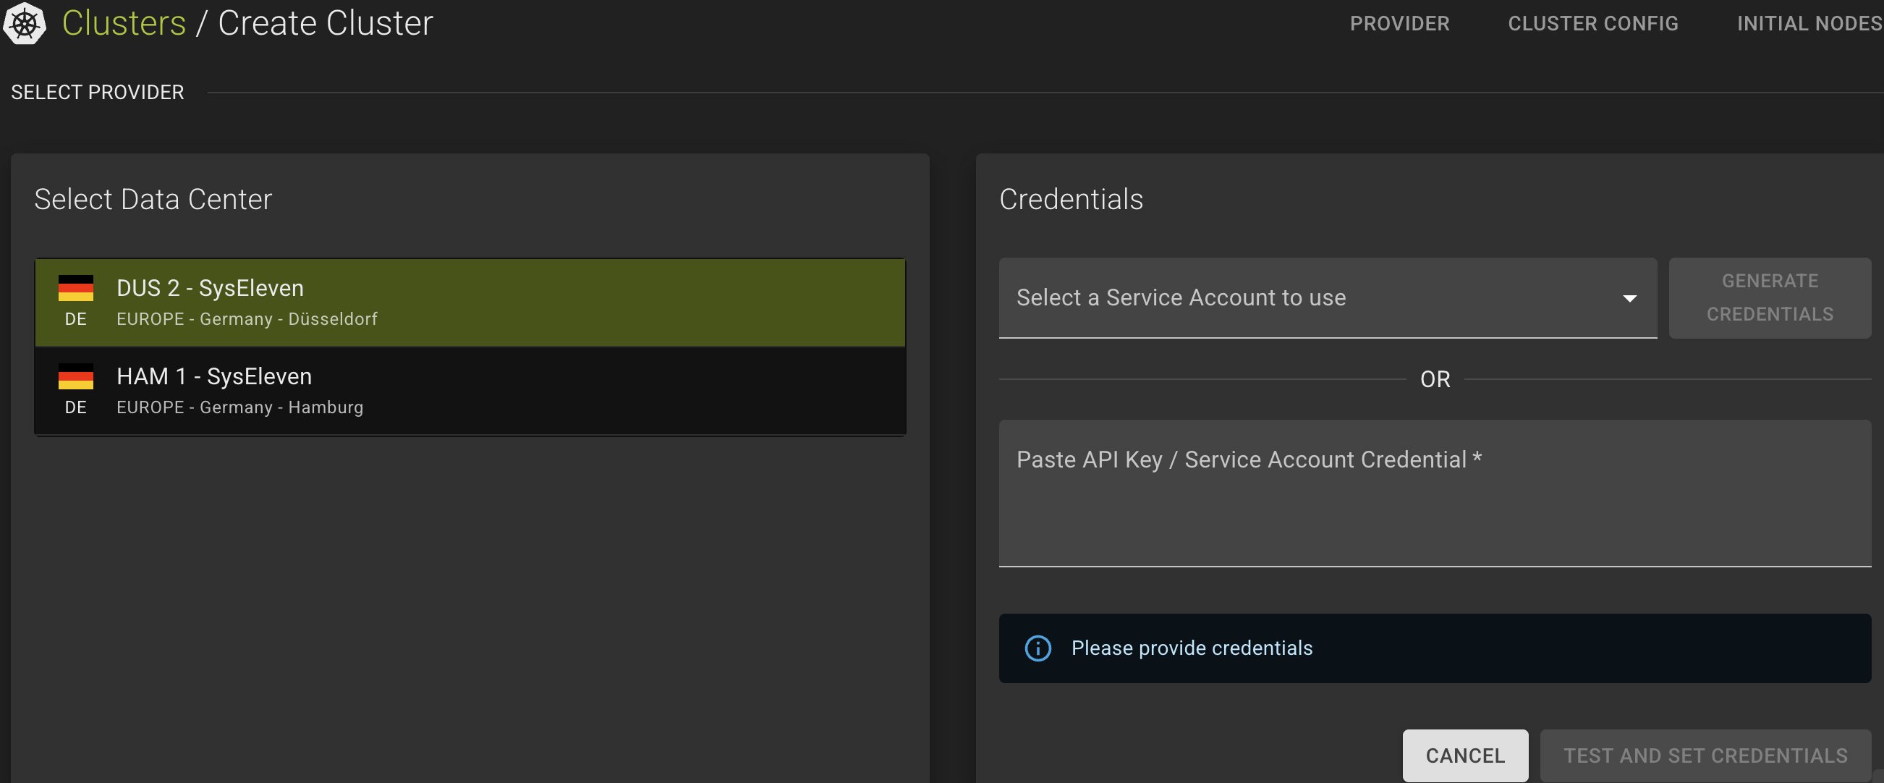Viewport: 1884px width, 783px height.
Task: Open the Service Account dropdown arrow
Action: [1631, 299]
